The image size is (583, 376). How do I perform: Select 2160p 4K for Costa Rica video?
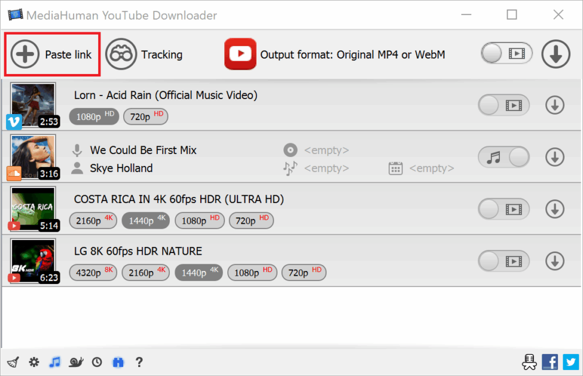(x=93, y=220)
